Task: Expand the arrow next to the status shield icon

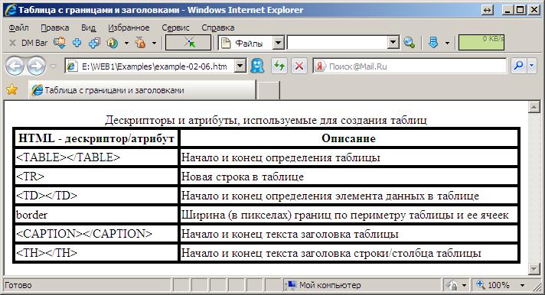Action: tap(465, 286)
